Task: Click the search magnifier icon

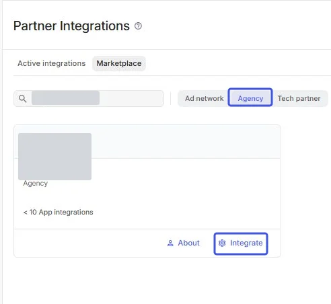Action: pos(22,99)
